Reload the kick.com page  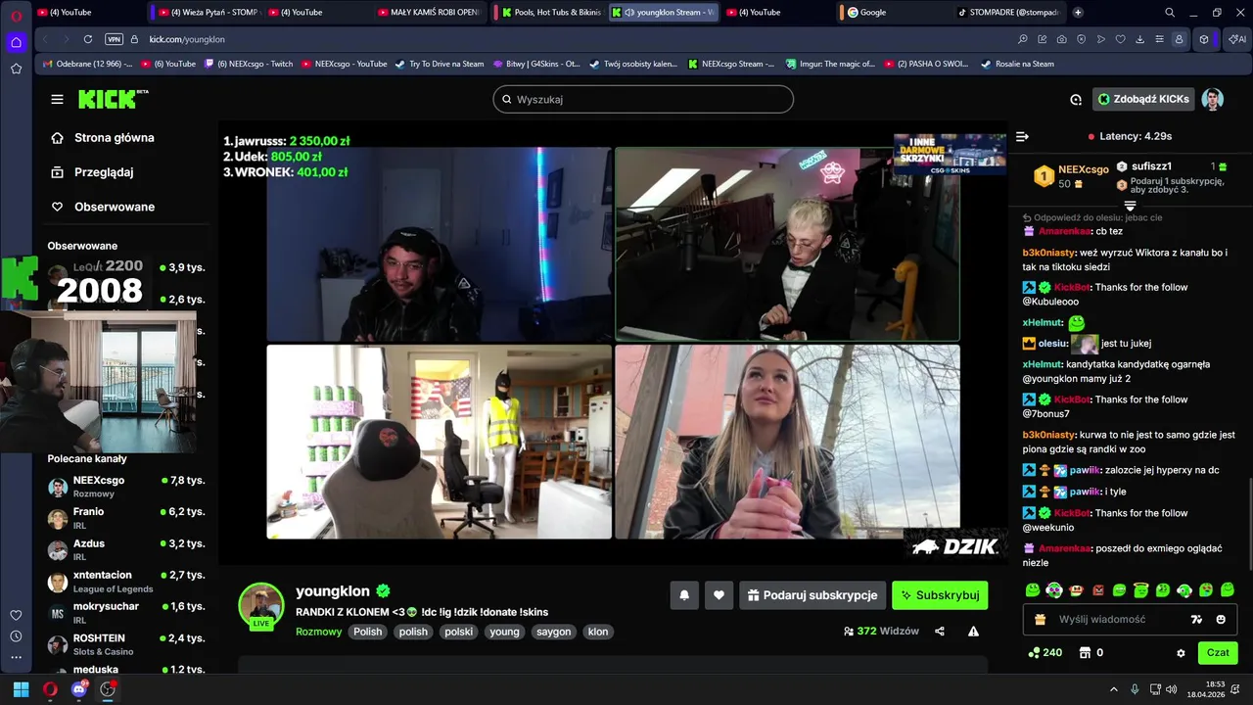(88, 39)
